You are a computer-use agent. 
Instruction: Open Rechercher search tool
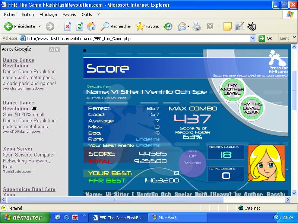pyautogui.click(x=116, y=26)
